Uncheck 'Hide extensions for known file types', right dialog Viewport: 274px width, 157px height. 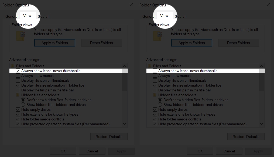155,114
